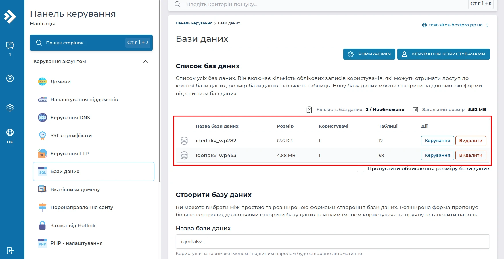Click the Домени globe icon
The height and width of the screenshot is (259, 504).
[42, 82]
